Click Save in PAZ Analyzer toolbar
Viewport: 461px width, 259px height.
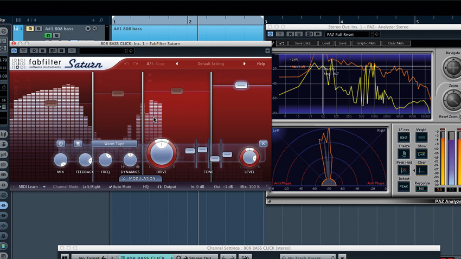[x=343, y=43]
